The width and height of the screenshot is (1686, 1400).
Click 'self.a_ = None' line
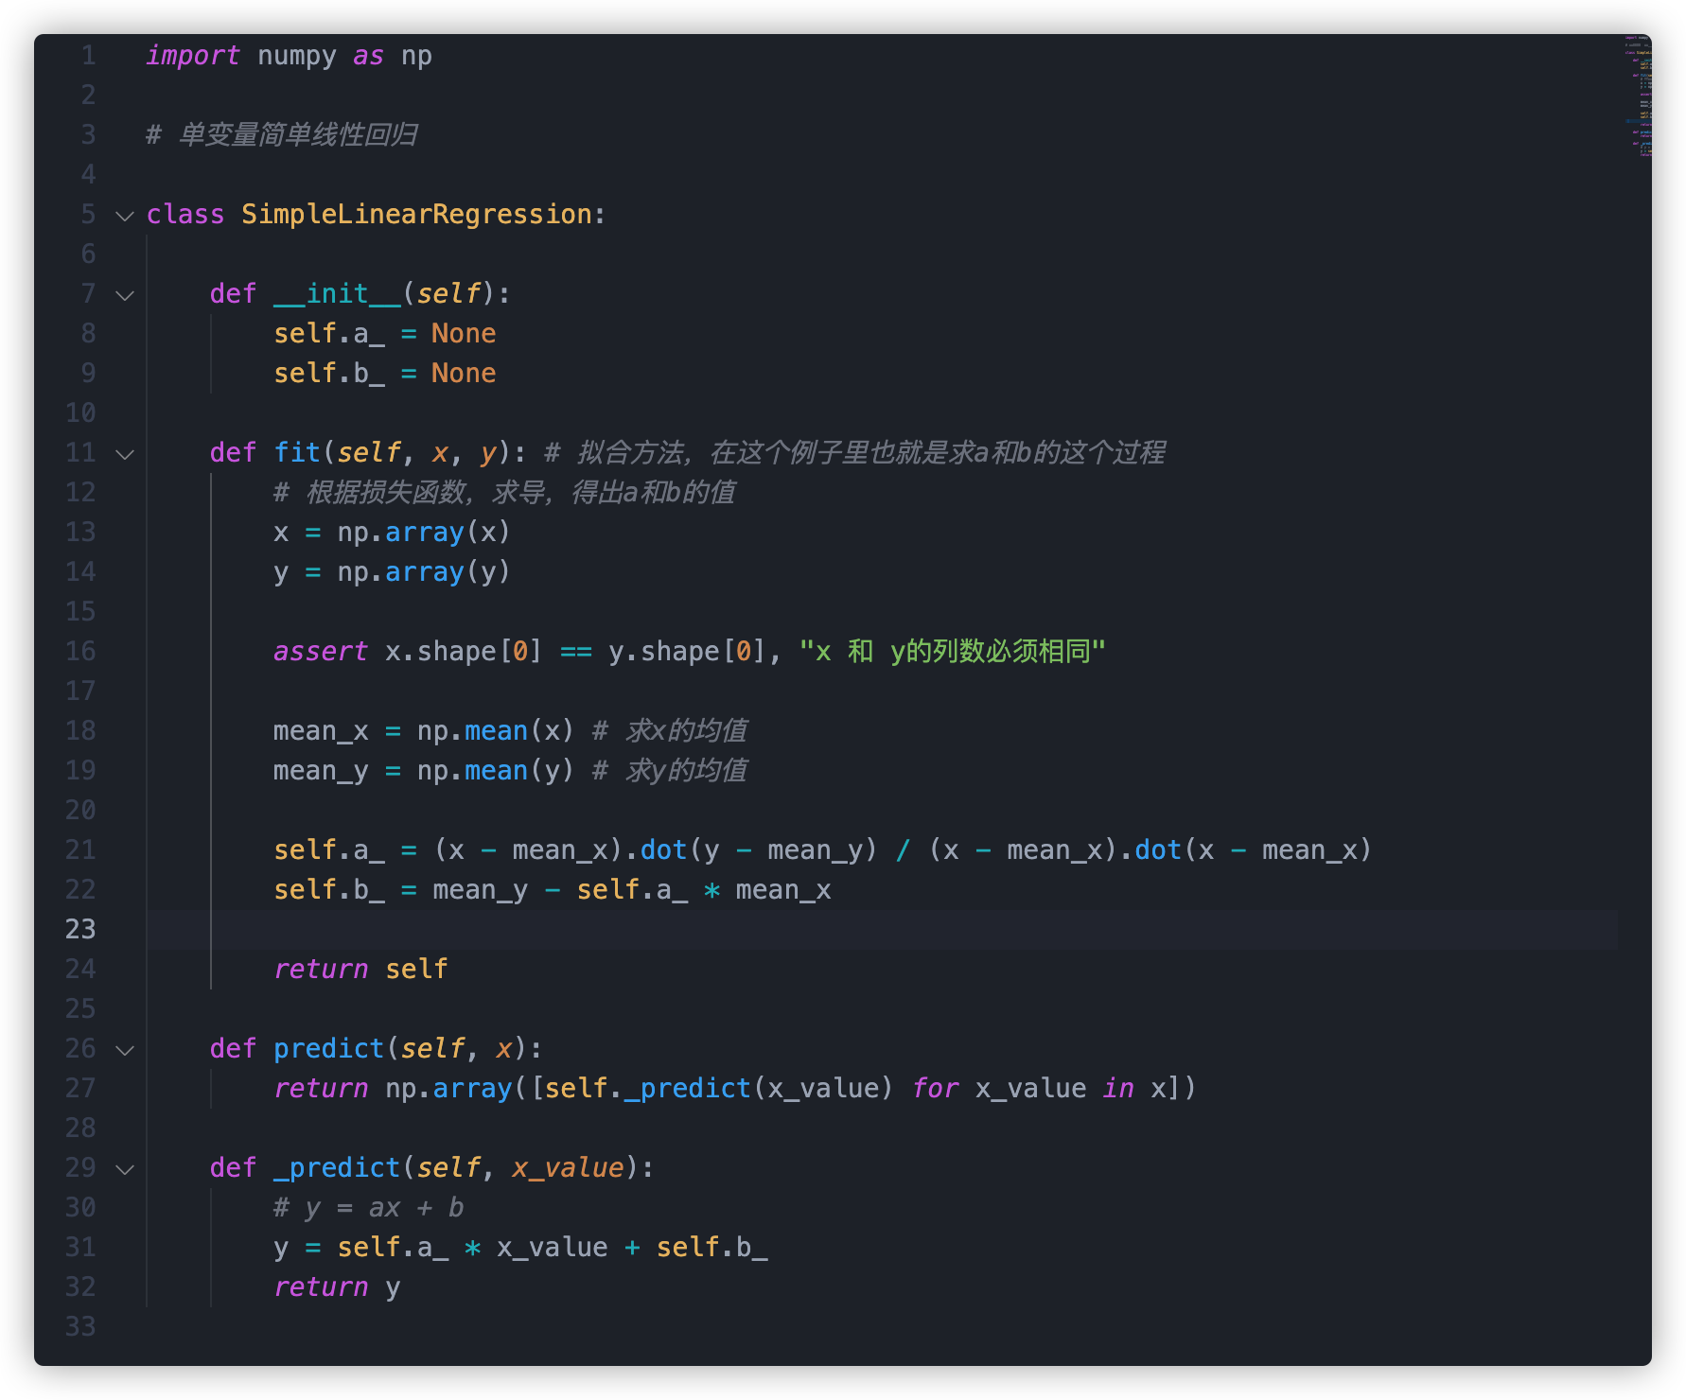tap(384, 334)
